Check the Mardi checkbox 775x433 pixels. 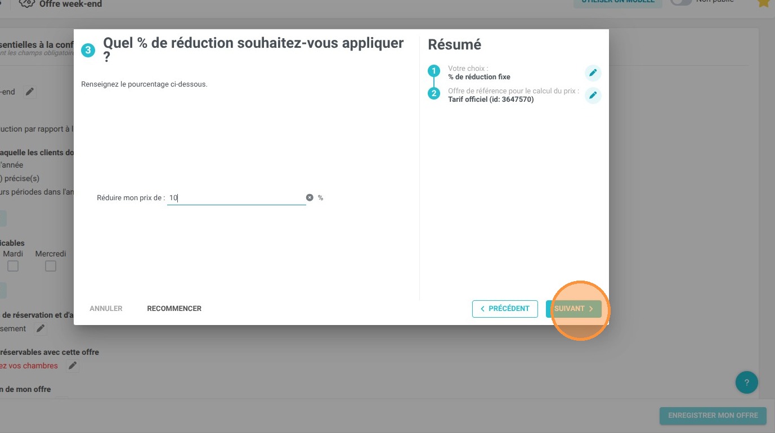tap(13, 266)
